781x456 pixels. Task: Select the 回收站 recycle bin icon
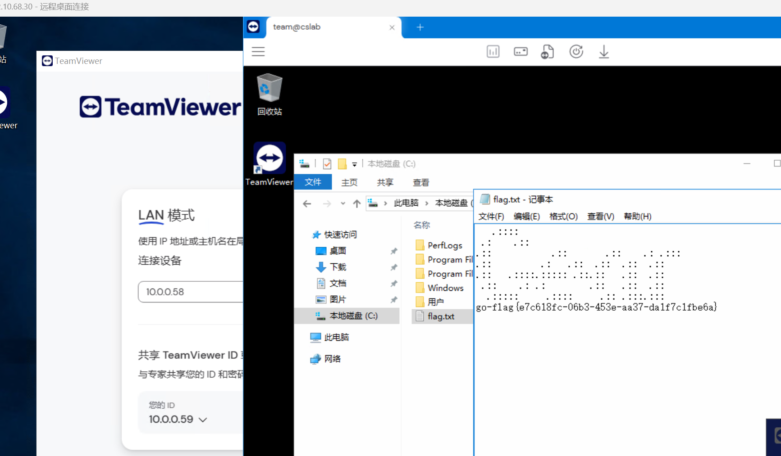[x=269, y=95]
